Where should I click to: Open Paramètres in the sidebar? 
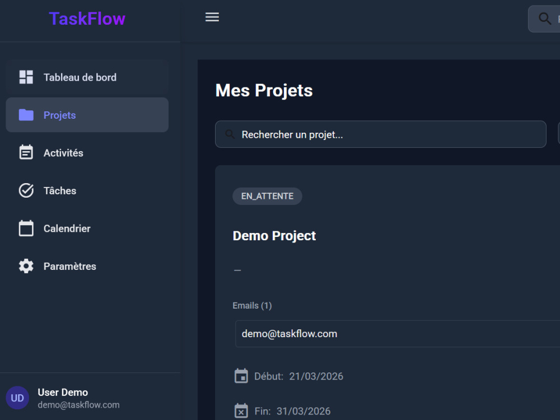point(87,267)
